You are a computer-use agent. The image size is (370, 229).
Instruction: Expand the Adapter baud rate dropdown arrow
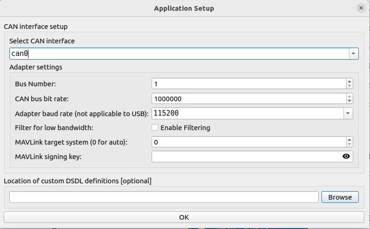tap(348, 113)
